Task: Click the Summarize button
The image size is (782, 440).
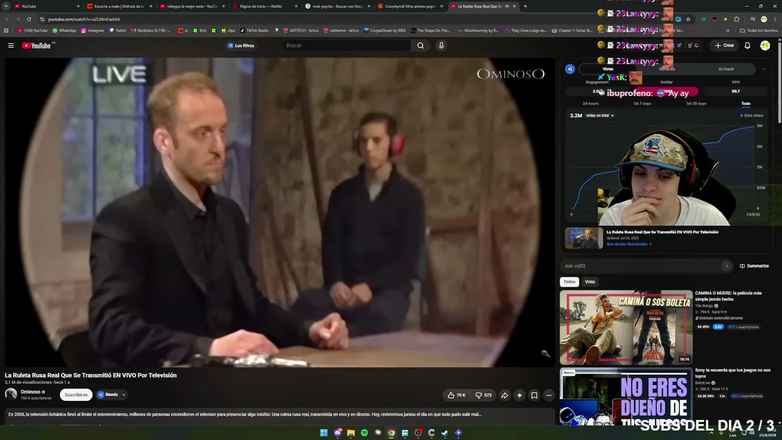Action: (x=754, y=266)
